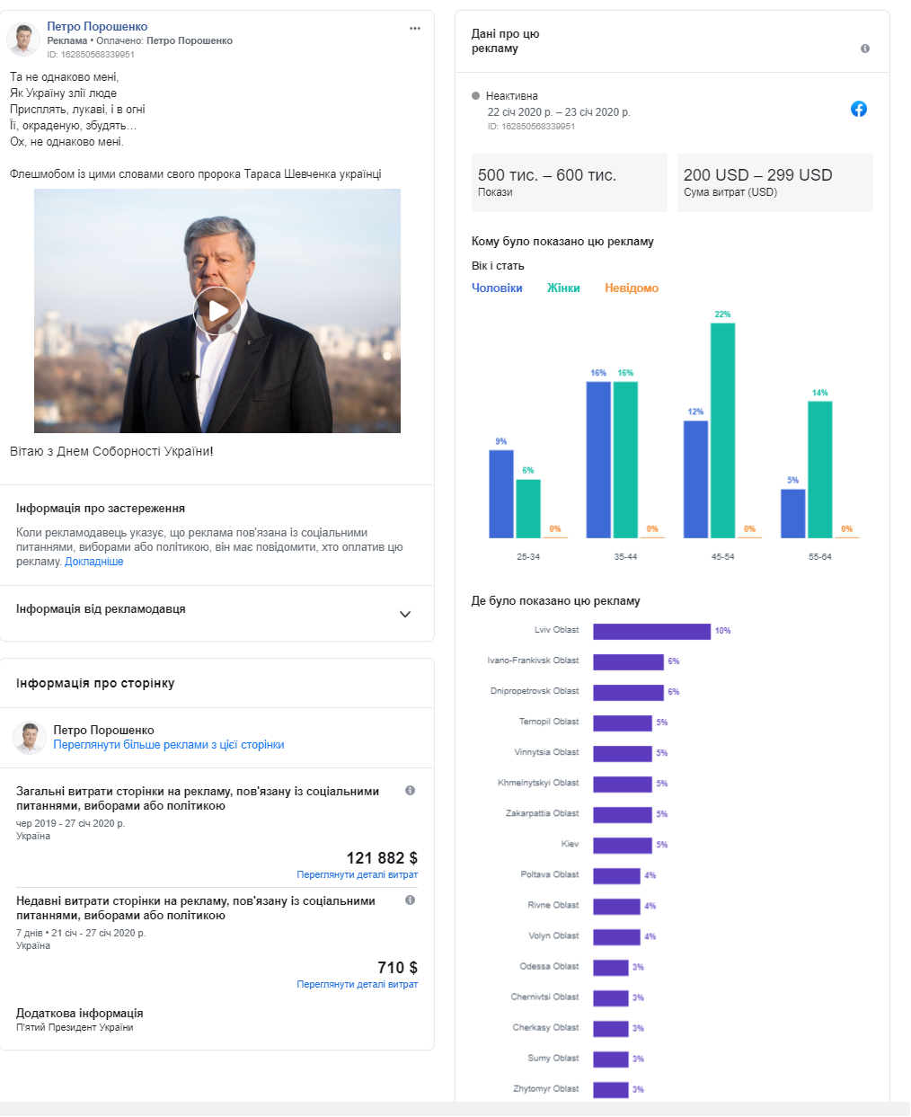Toggle the Чоловіки legend in chart
This screenshot has width=911, height=1117.
(x=497, y=288)
